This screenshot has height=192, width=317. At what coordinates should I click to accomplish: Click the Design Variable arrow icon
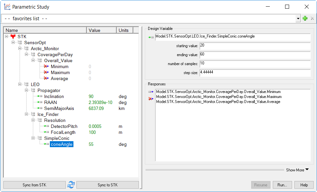151,37
